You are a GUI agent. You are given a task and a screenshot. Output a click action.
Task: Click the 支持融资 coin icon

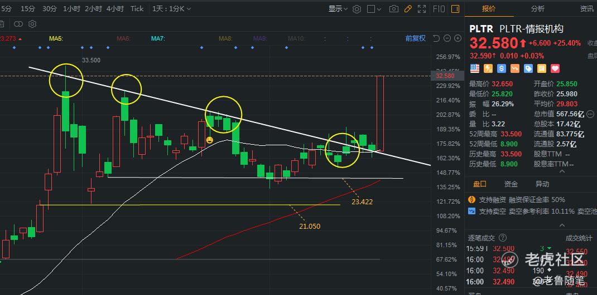pos(472,199)
